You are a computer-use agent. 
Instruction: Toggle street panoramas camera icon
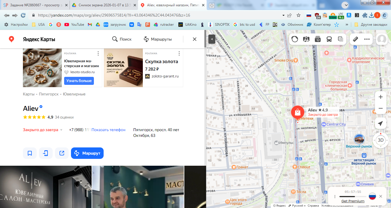click(x=318, y=39)
